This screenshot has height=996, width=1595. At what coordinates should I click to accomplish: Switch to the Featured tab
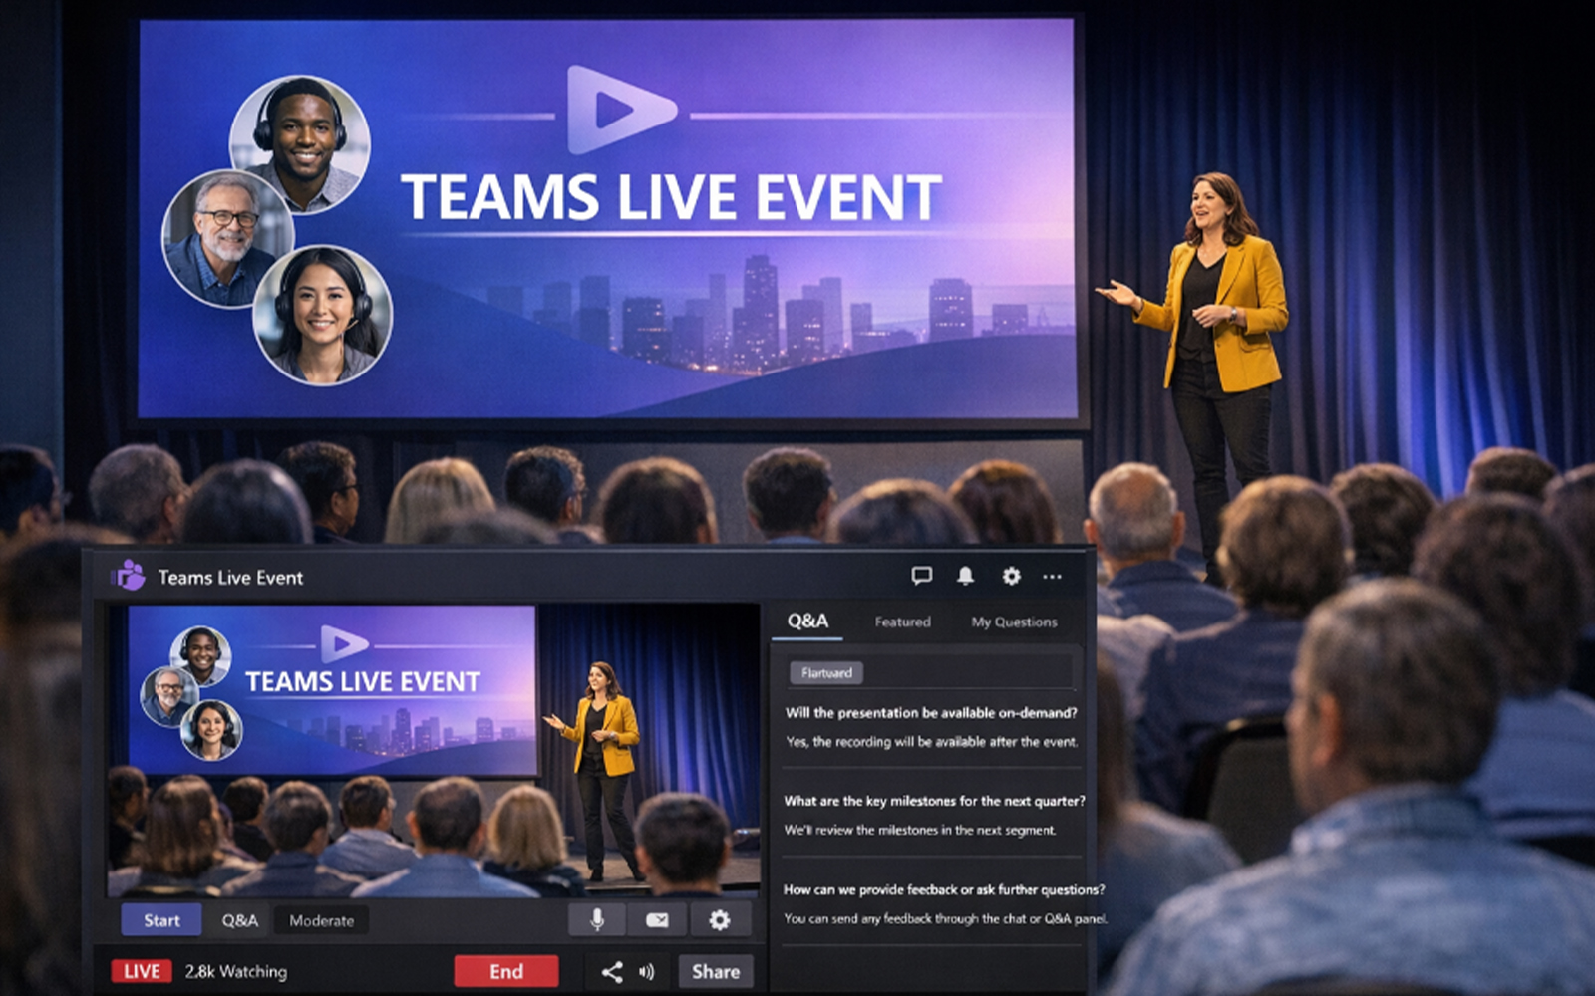[x=902, y=622]
